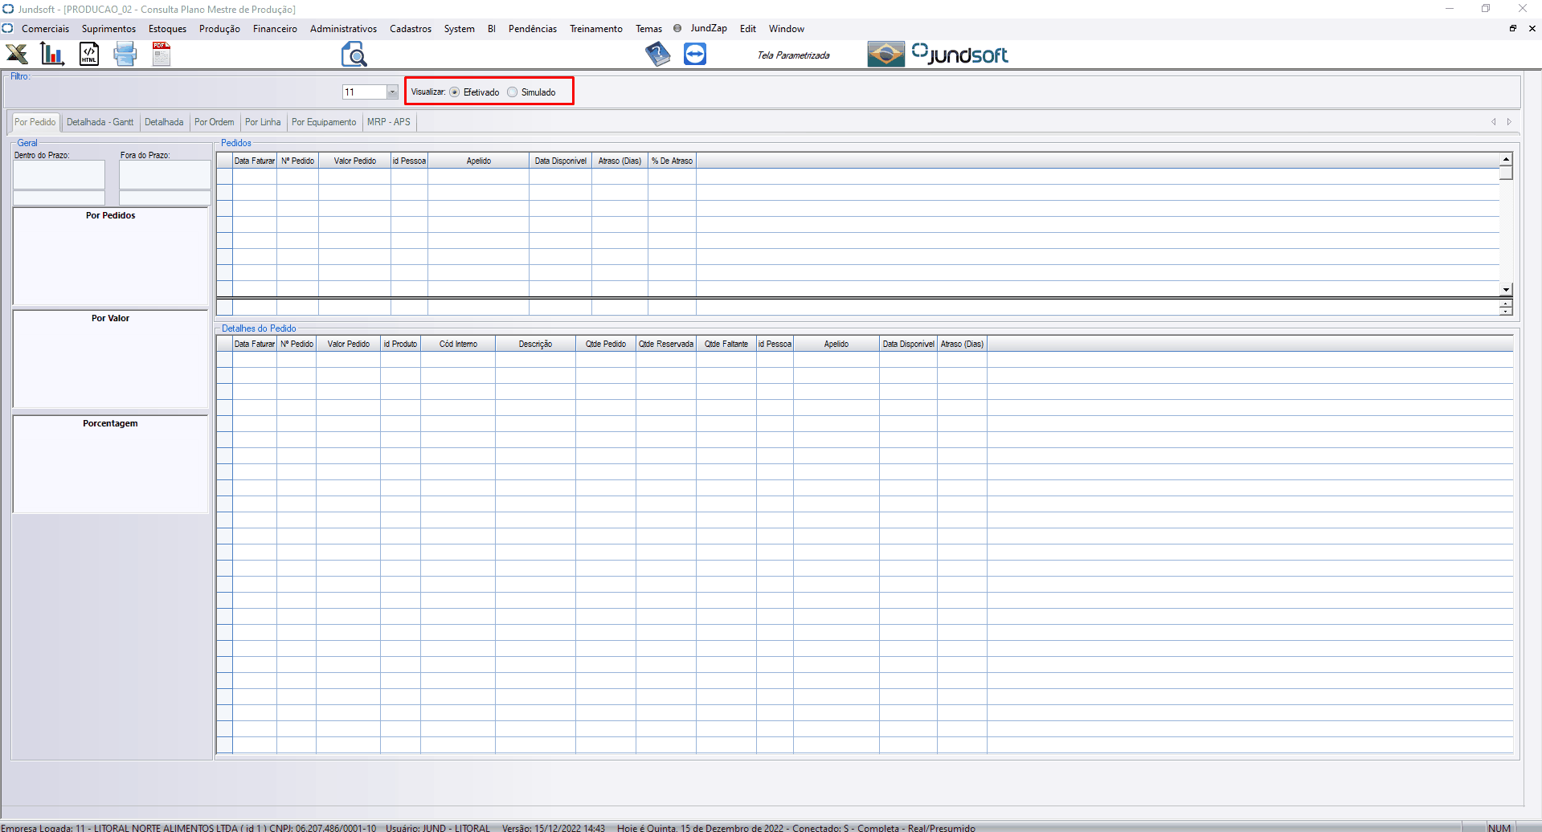
Task: Open the JundZap menu
Action: 709,28
